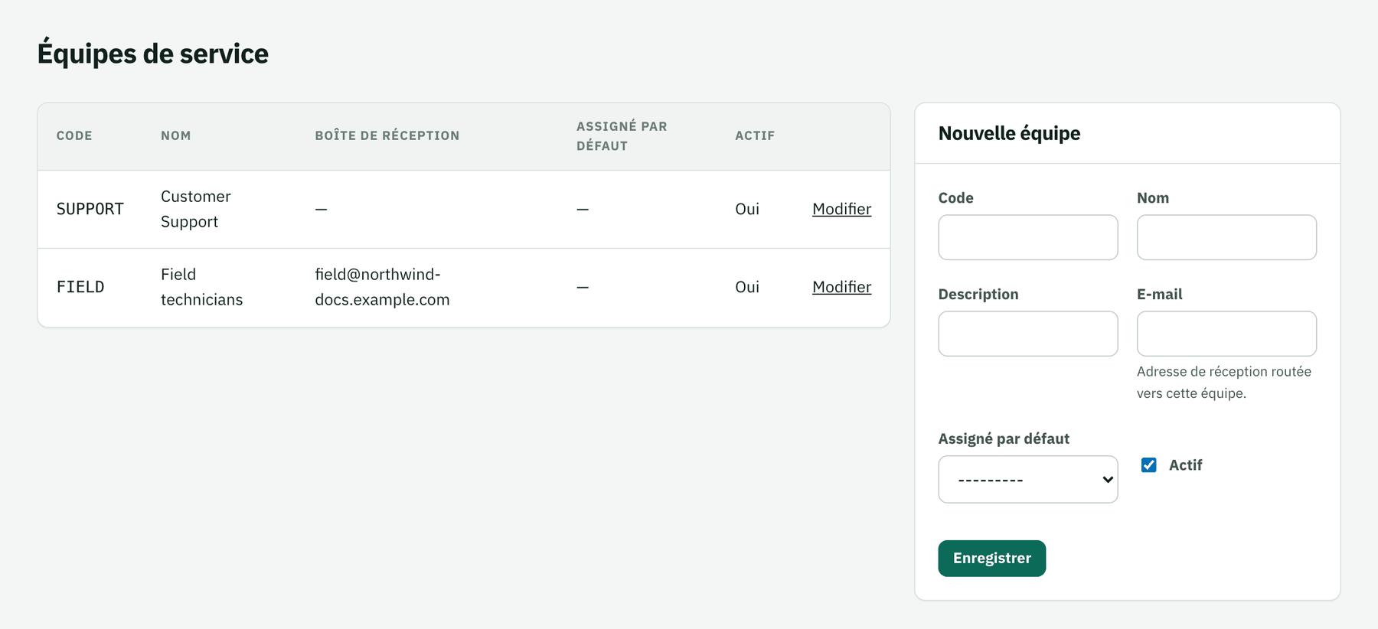Image resolution: width=1378 pixels, height=629 pixels.
Task: Click the field@northwind-docs.example.com inbox address
Action: [382, 287]
